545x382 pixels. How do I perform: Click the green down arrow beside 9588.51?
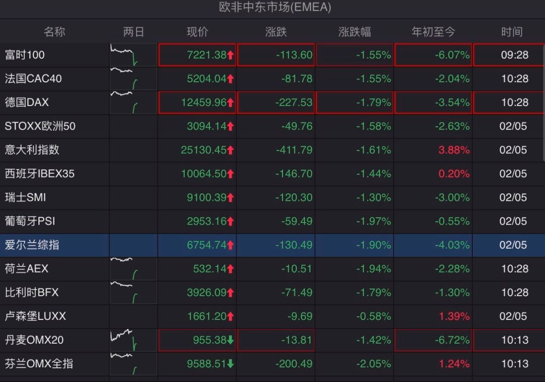pyautogui.click(x=231, y=363)
